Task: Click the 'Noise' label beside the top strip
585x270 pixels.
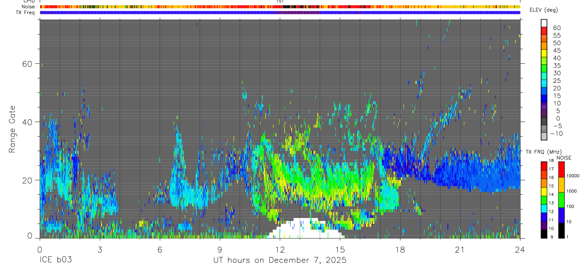Action: (x=28, y=7)
